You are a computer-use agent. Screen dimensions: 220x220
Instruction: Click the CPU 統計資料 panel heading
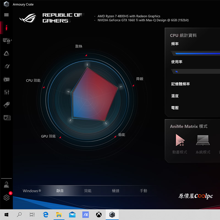coord(183,35)
